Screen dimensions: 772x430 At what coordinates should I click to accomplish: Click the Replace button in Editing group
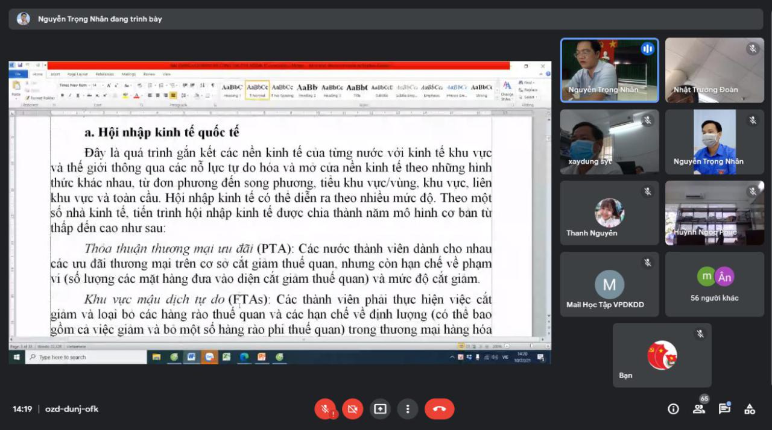(529, 90)
